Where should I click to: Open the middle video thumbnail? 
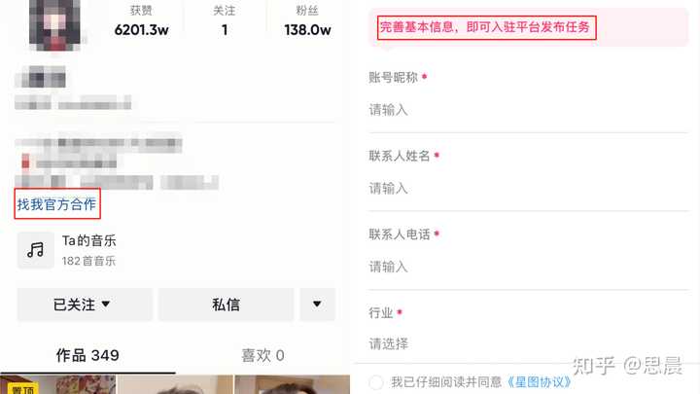pyautogui.click(x=175, y=384)
